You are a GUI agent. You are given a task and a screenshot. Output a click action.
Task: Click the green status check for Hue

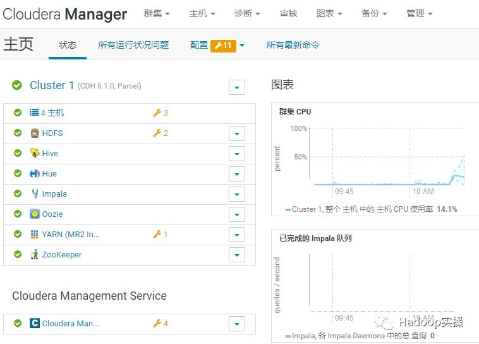18,173
